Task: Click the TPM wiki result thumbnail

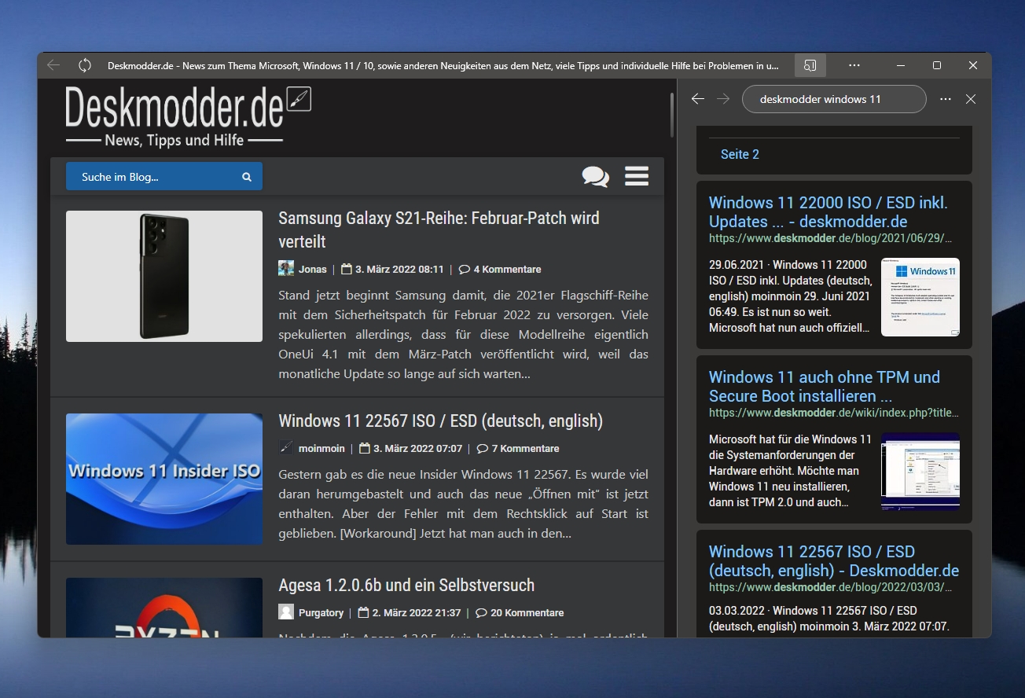Action: click(x=920, y=472)
